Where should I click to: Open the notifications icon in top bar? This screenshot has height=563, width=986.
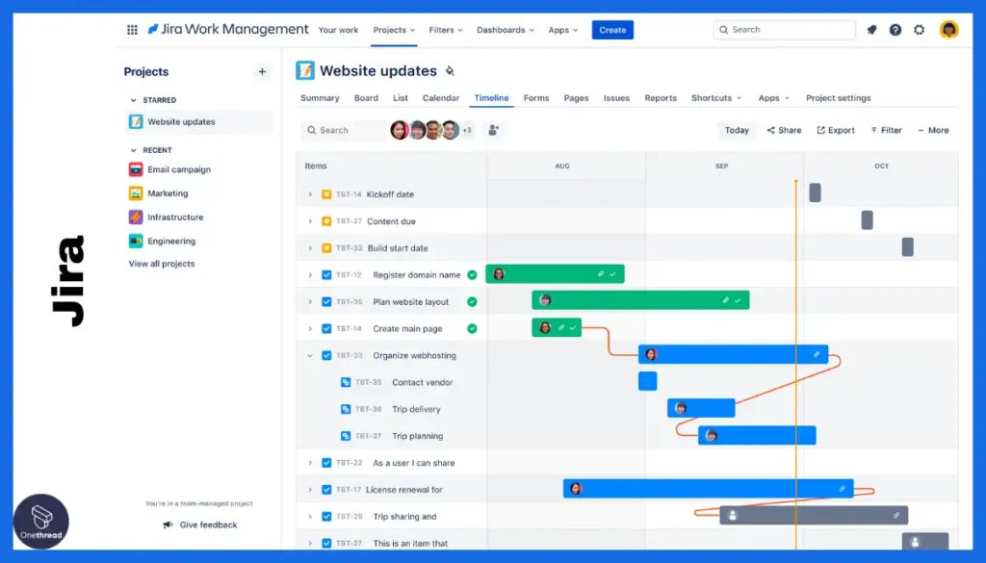coord(871,30)
